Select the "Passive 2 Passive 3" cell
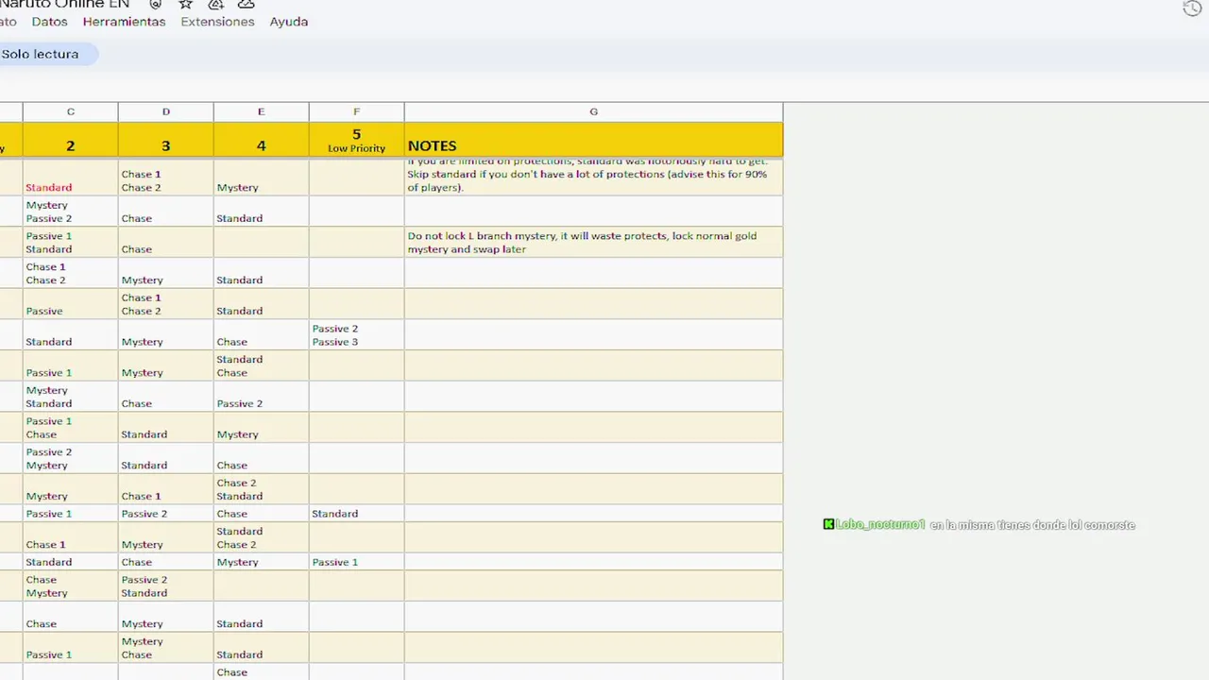1209x680 pixels. click(357, 334)
